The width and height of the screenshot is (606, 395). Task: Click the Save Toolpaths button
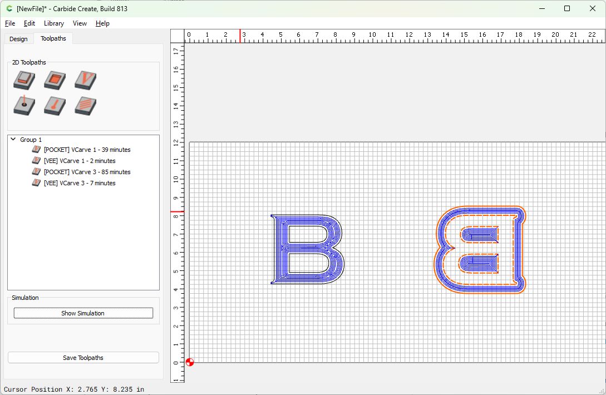pyautogui.click(x=83, y=358)
